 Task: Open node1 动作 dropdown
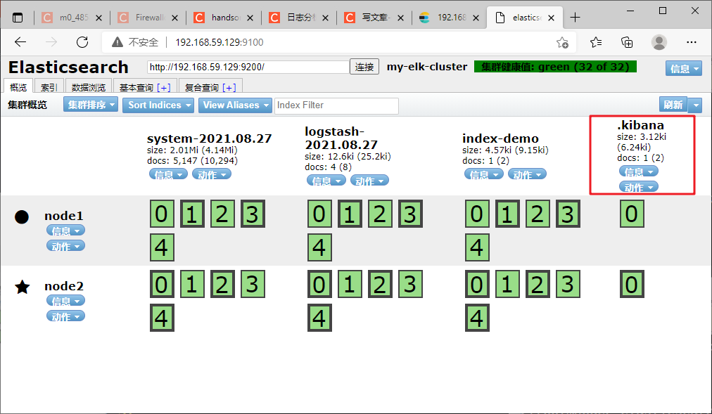tap(65, 246)
